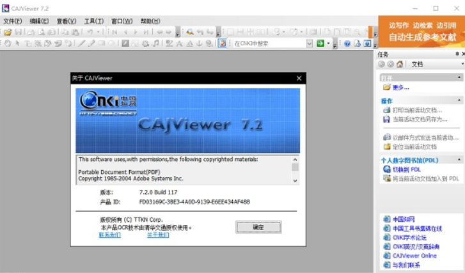Open the CNKI学术论坛 link
The width and height of the screenshot is (465, 273).
[409, 238]
